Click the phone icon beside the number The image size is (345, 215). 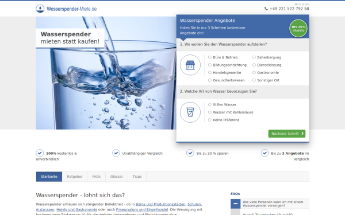[x=266, y=9]
